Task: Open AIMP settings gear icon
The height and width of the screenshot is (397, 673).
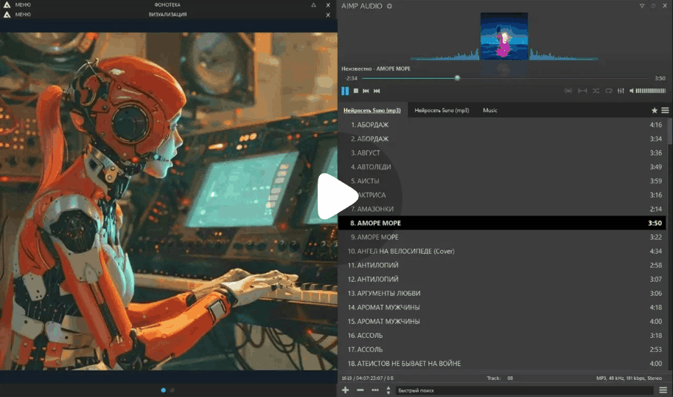Action: tap(389, 6)
